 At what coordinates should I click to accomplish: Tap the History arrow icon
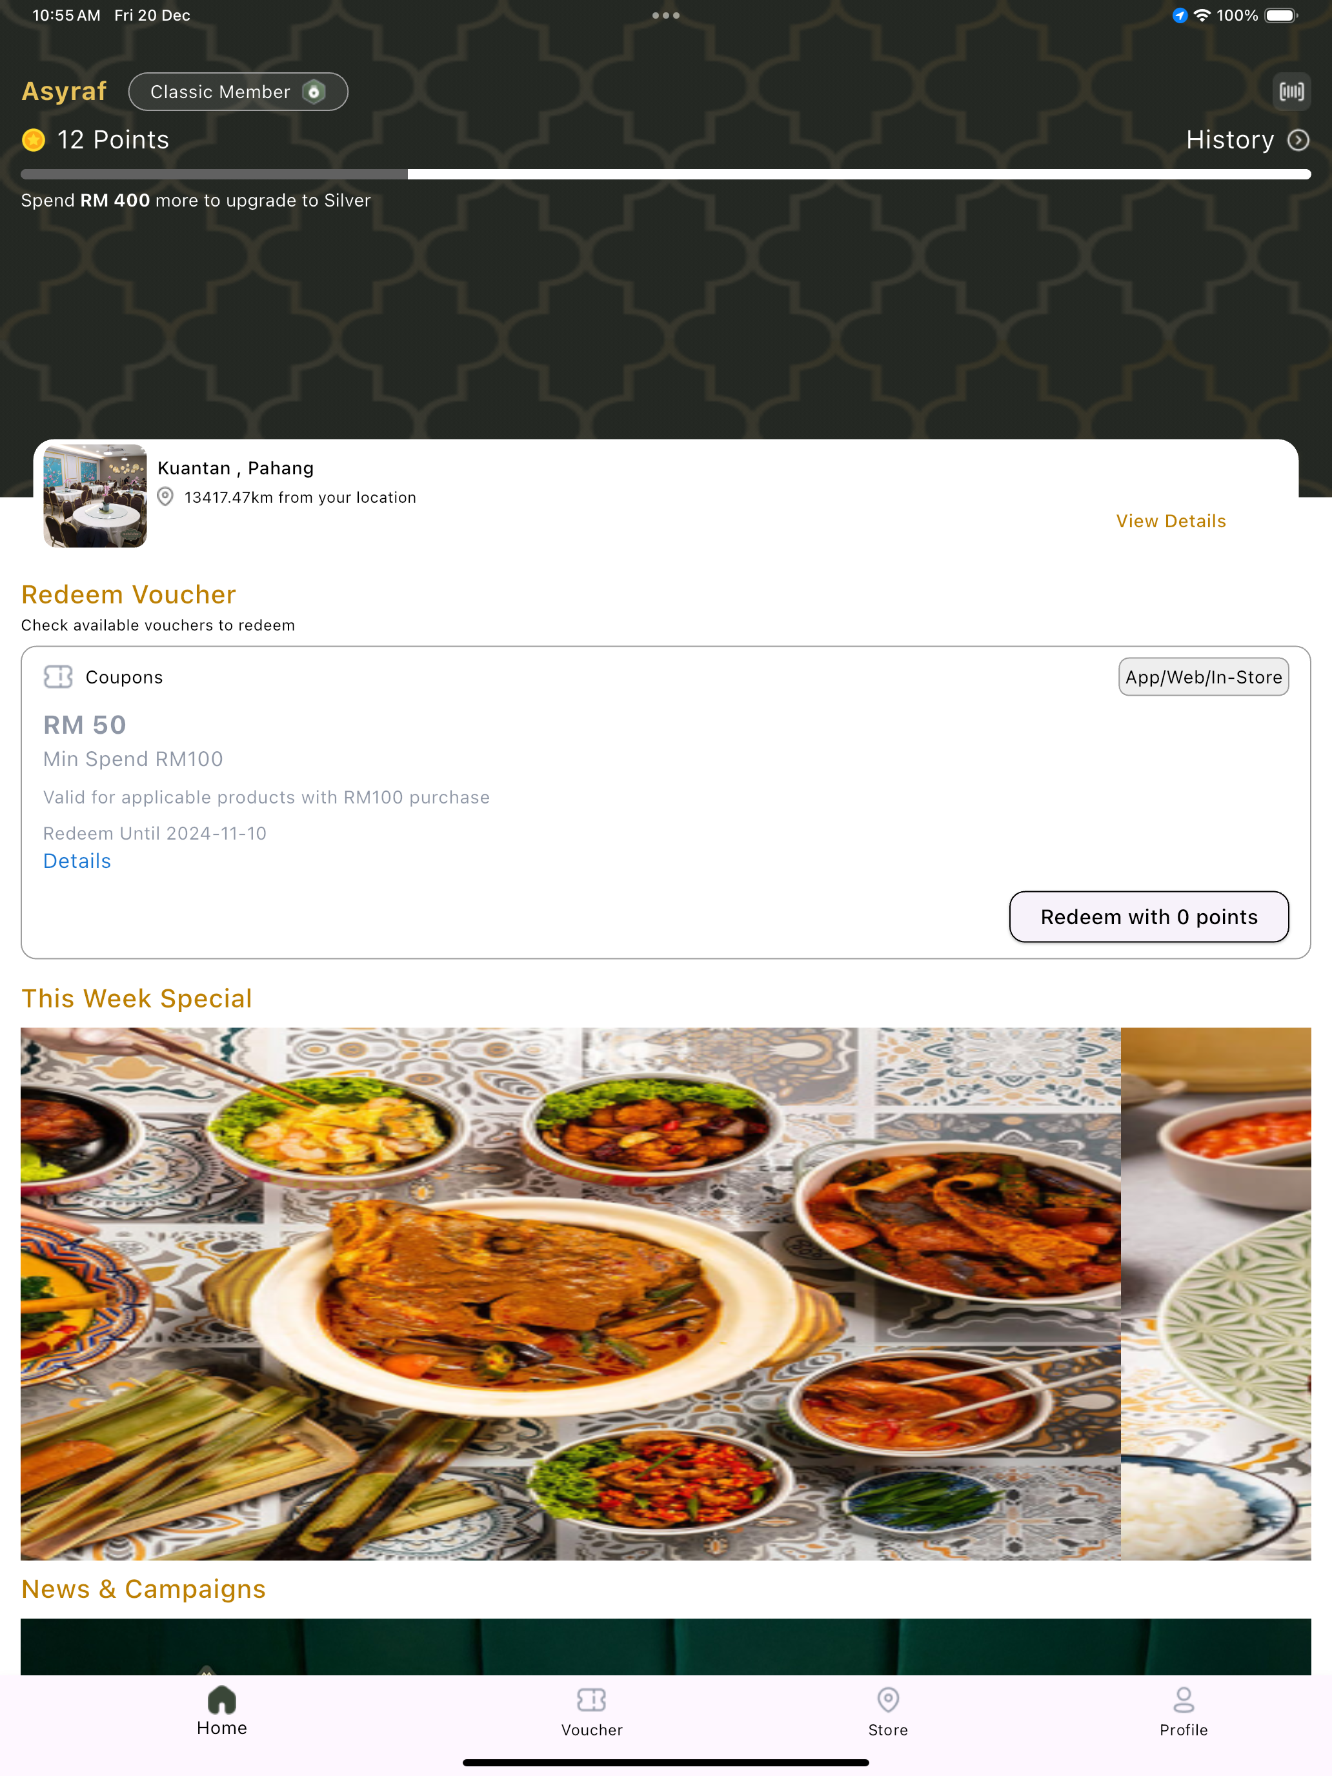click(1298, 141)
